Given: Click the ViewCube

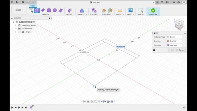Looking at the screenshot, I should tap(179, 24).
